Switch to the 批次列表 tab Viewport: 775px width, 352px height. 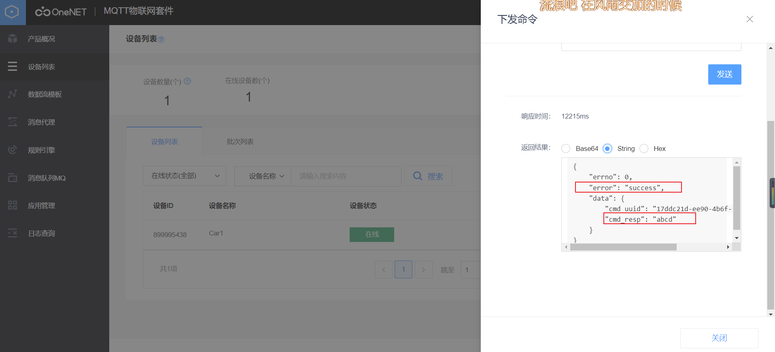pyautogui.click(x=240, y=141)
